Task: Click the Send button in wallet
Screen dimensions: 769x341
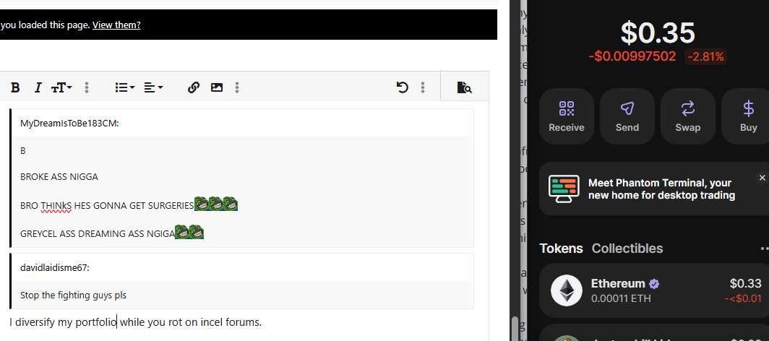Action: 627,116
